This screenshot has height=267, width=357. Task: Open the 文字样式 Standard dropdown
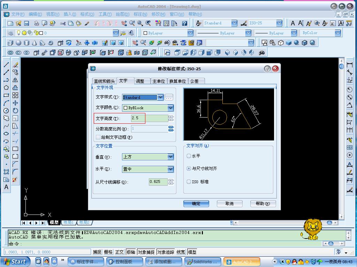pos(160,97)
